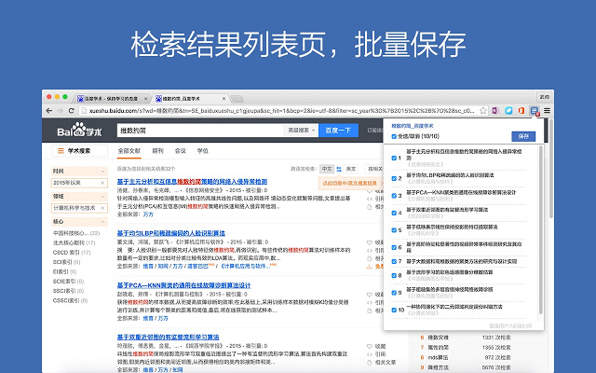Select the 中国科技核心 (22) filter
The width and height of the screenshot is (596, 373).
point(76,233)
